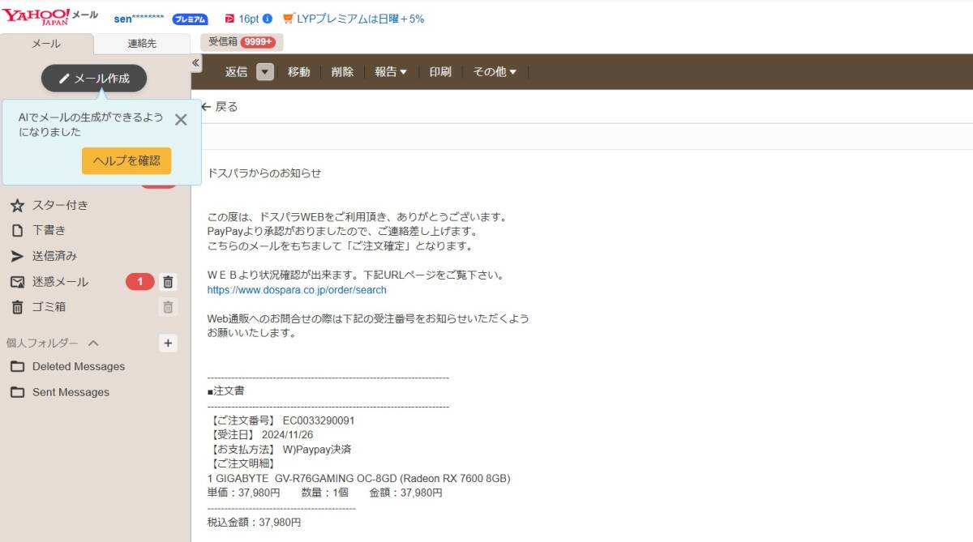Image resolution: width=973 pixels, height=542 pixels.
Task: Click Deleted Messages folder icon
Action: click(17, 366)
